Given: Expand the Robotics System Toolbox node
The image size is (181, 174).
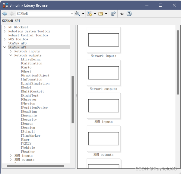Looking at the screenshot, I should click(x=5, y=31).
